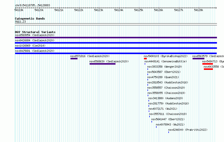The width and height of the screenshot is (224, 142).
Task: Click the 54121k ruler tick label
Action: click(x=59, y=10)
